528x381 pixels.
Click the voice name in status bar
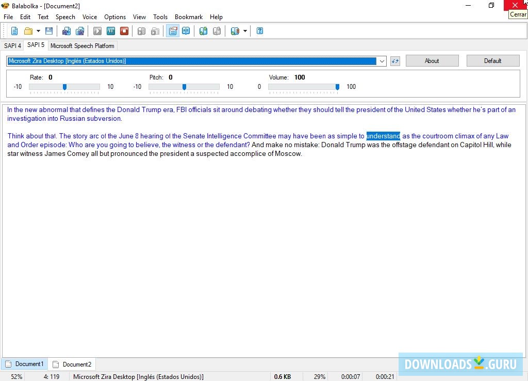(138, 377)
